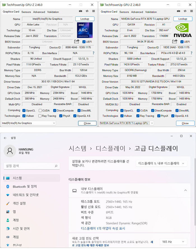
Task: Toggle CUDA checkbox in Intel GPU-Z window
Action: pyautogui.click(x=40, y=110)
